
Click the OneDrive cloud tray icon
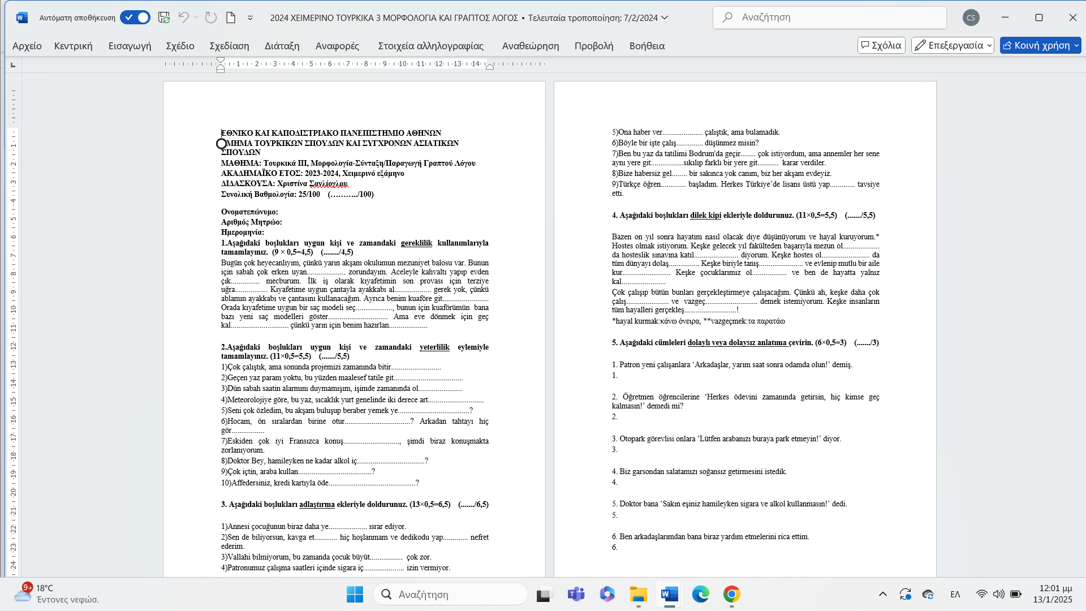928,594
